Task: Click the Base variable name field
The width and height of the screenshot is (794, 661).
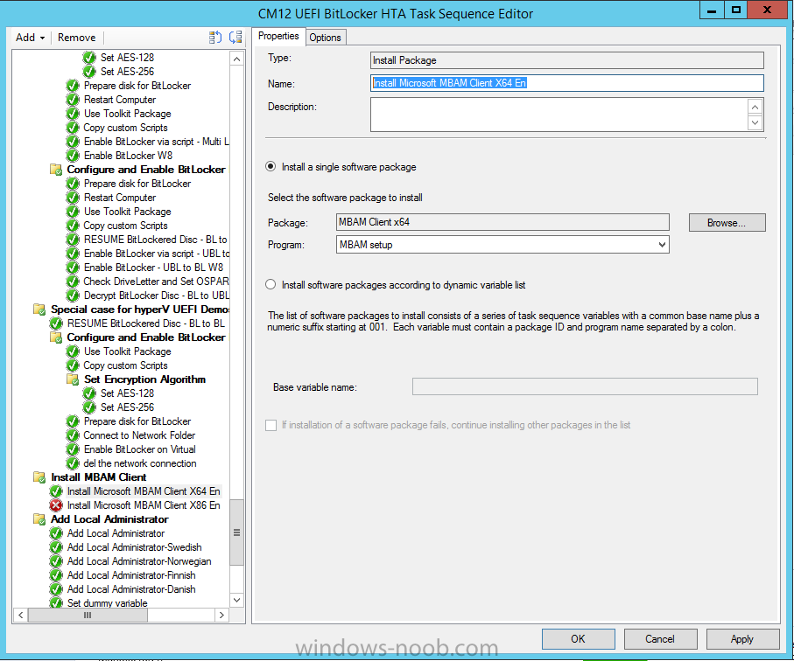Action: coord(585,386)
